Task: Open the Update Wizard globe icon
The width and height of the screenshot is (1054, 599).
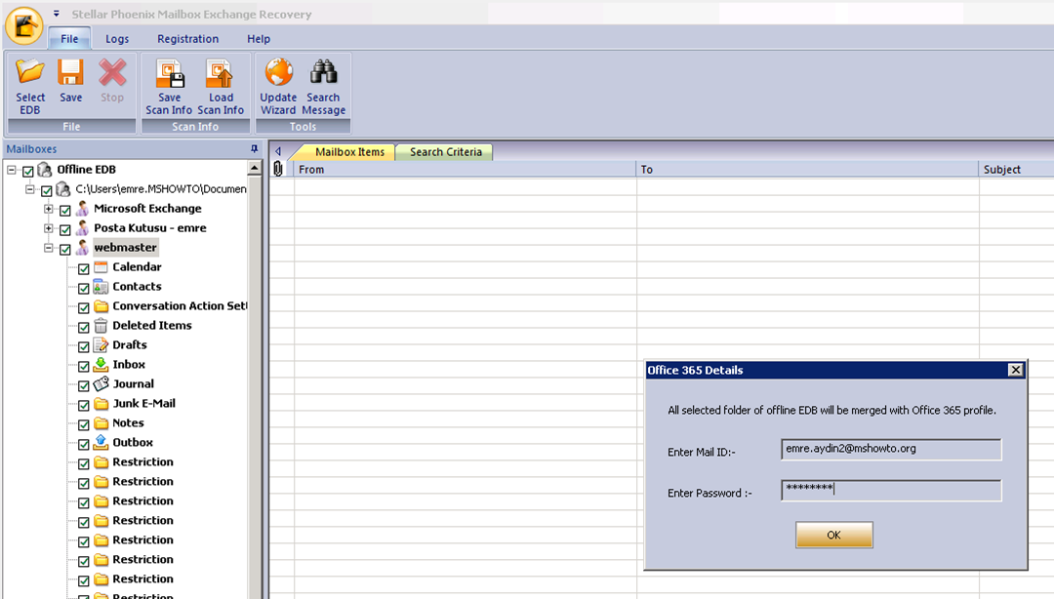Action: (x=278, y=72)
